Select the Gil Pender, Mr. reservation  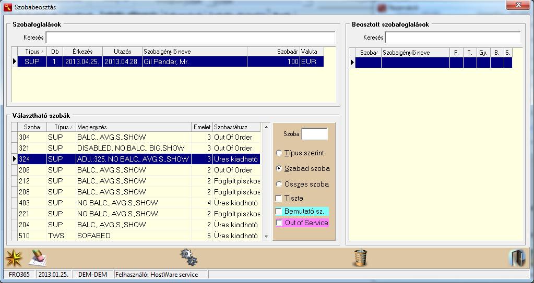(168, 62)
